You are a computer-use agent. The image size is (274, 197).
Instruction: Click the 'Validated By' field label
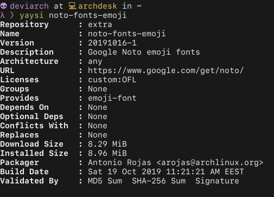tap(29, 181)
